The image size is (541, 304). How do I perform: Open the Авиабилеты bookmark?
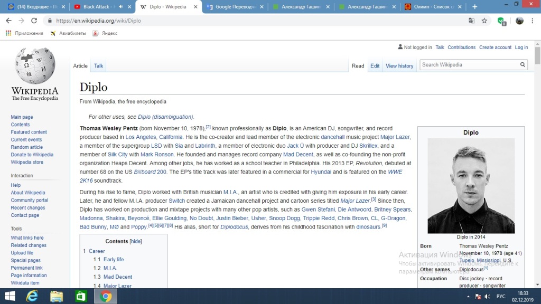click(68, 33)
